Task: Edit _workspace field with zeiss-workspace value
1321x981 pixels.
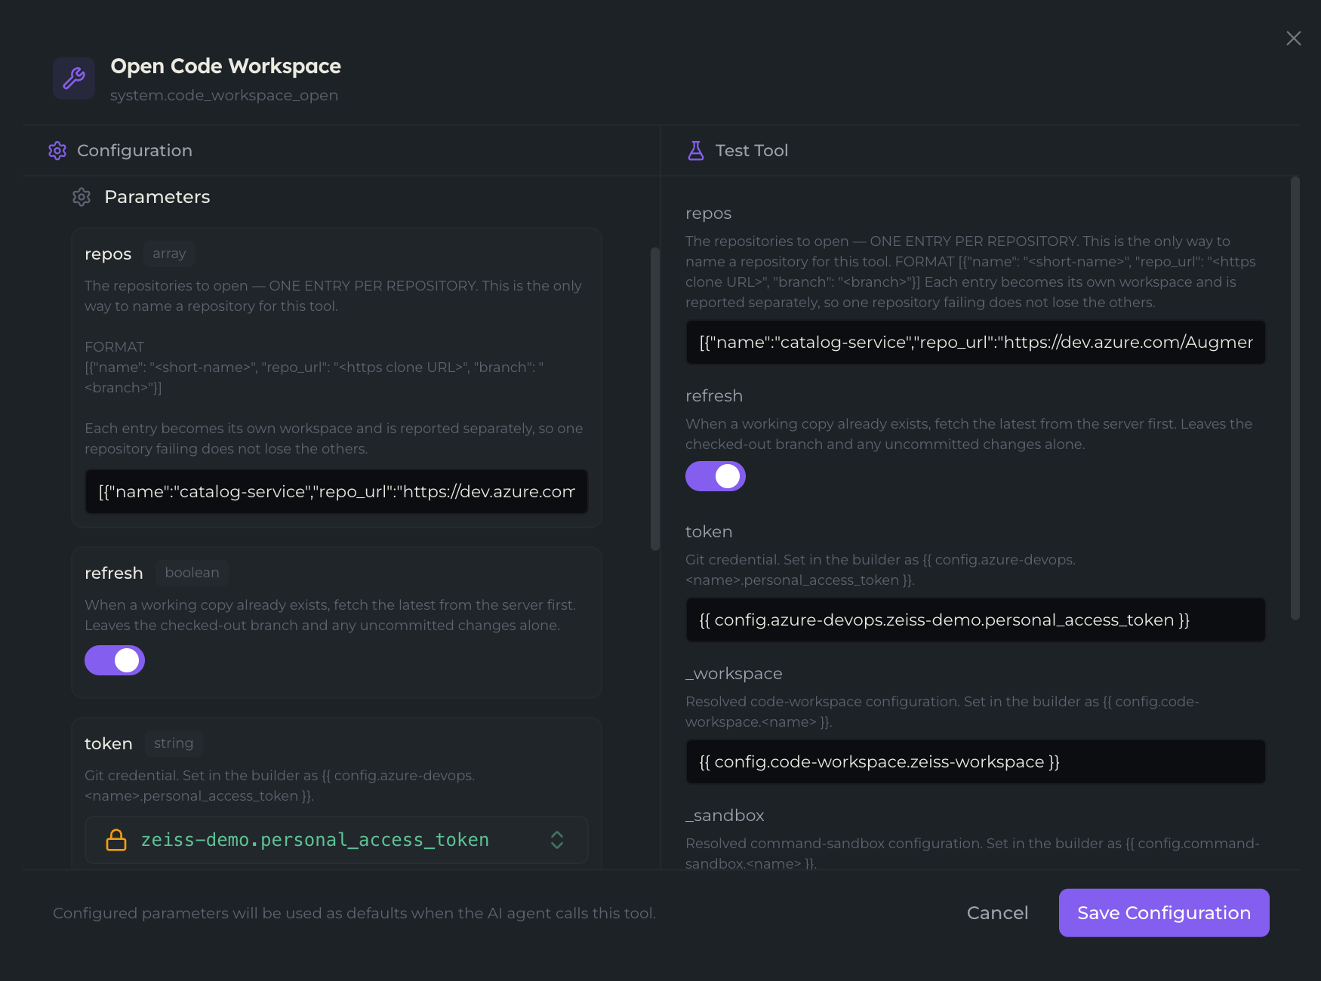Action: click(x=975, y=762)
